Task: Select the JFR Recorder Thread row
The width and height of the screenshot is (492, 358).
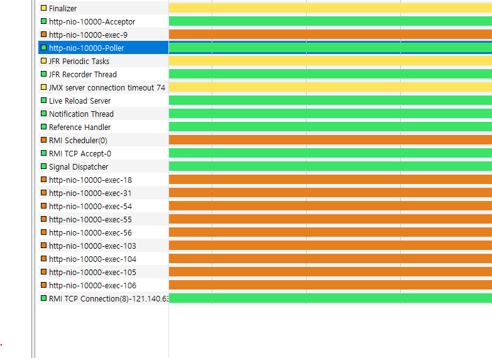Action: point(103,74)
